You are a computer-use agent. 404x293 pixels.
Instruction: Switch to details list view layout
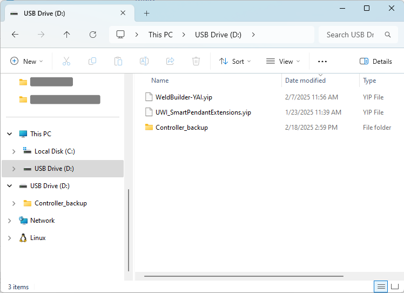[x=381, y=286]
